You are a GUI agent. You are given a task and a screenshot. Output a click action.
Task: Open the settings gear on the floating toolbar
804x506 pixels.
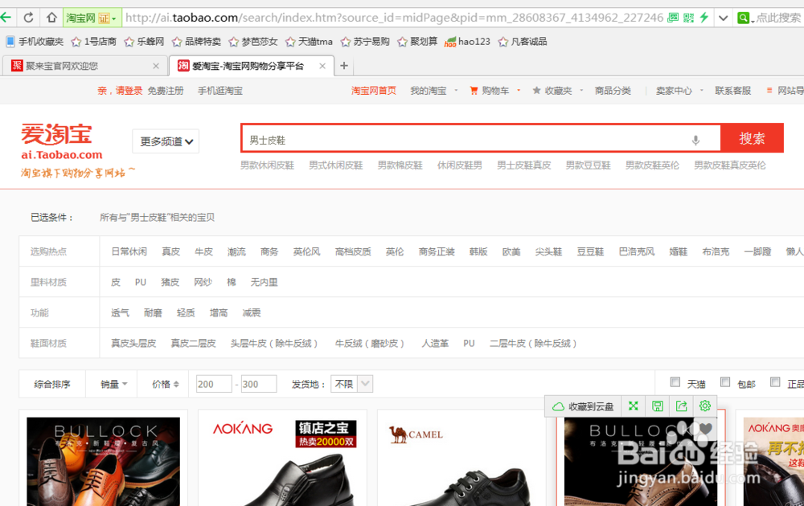705,406
